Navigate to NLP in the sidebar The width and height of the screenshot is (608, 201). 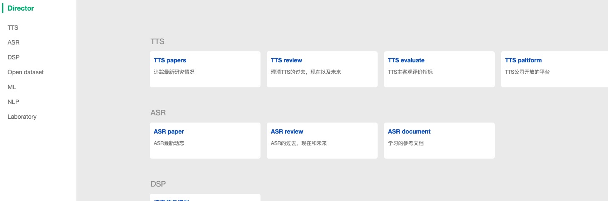click(x=13, y=102)
